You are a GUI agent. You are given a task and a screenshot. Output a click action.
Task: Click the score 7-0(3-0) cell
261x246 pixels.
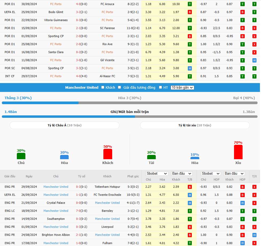point(81,211)
